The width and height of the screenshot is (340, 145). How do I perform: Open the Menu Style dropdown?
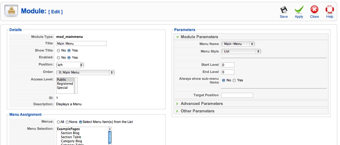tap(241, 52)
